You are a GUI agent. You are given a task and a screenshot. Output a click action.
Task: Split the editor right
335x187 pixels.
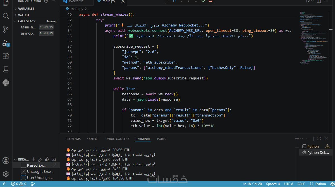coord(319,1)
